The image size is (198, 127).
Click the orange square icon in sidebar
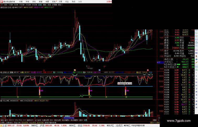pos(196,36)
